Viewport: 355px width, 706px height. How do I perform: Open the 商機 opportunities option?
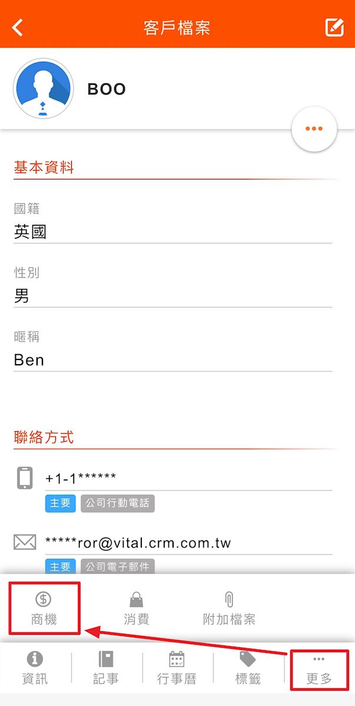pos(44,608)
